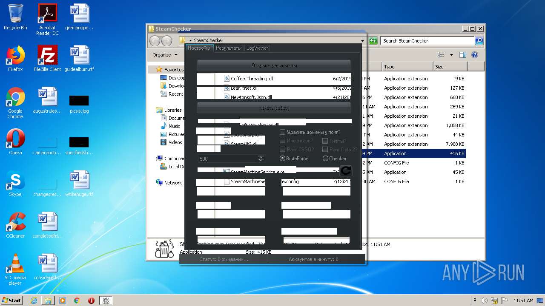Select the guidealbum.rtf document icon
The image size is (545, 306).
click(79, 59)
